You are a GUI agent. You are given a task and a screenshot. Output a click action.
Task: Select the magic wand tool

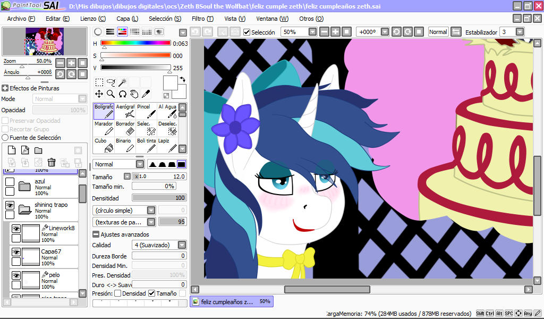(x=123, y=82)
